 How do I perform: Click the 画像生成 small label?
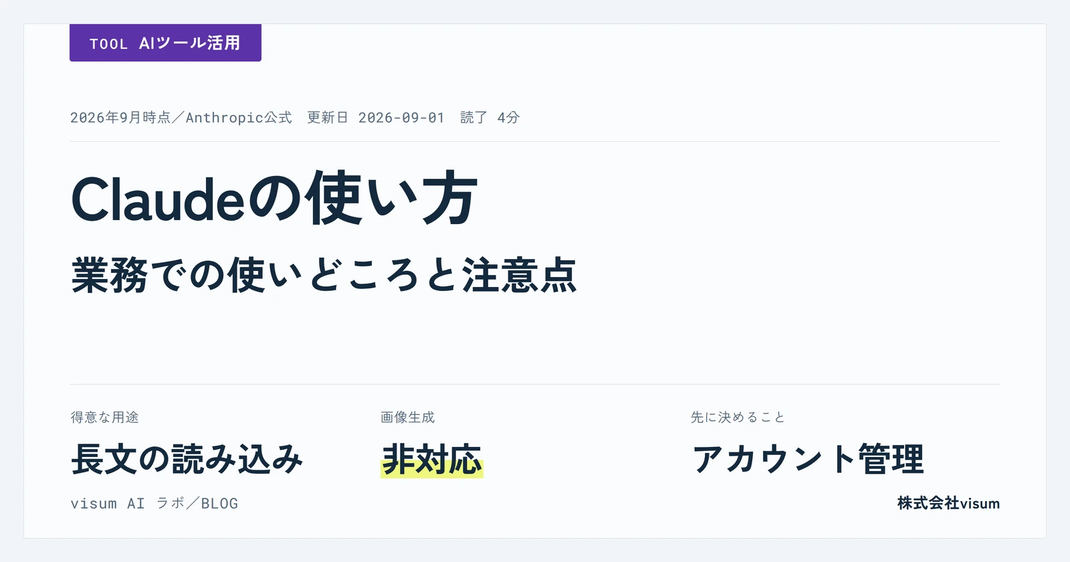tap(408, 417)
